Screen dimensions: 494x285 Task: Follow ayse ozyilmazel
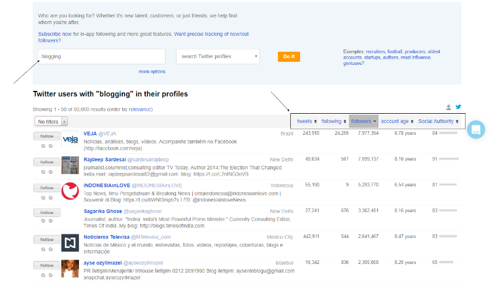47,265
